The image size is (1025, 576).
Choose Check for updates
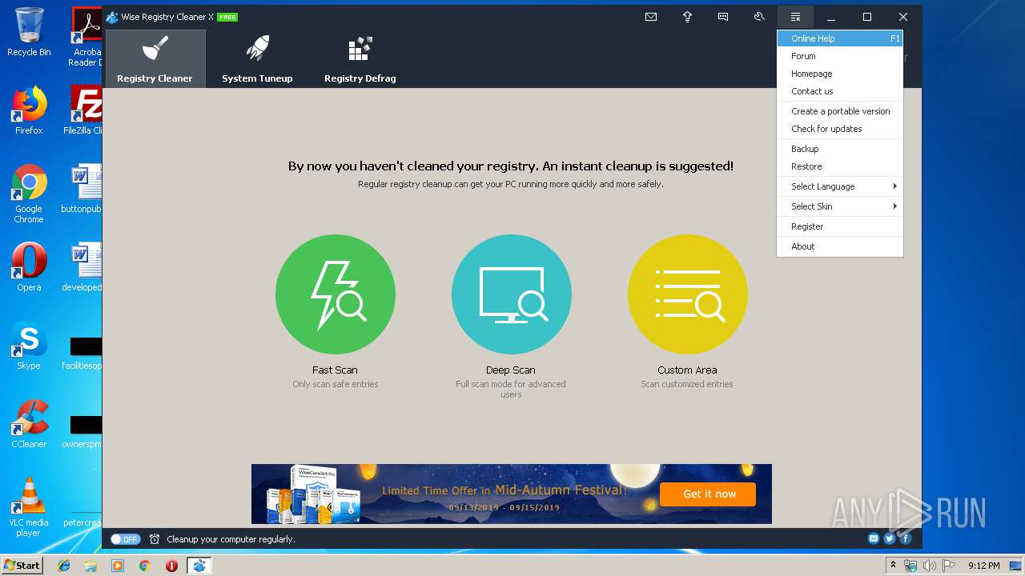pos(840,129)
